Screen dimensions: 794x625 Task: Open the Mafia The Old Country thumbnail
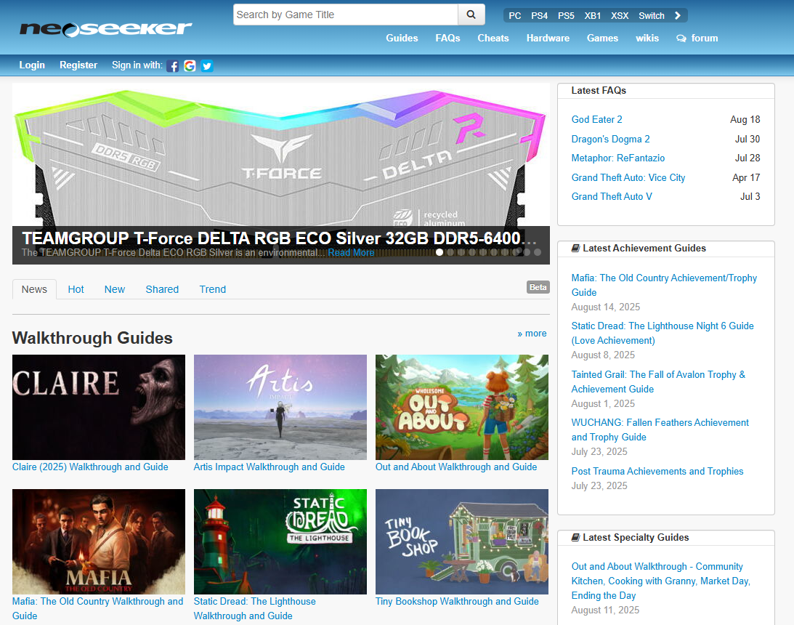[x=99, y=541]
